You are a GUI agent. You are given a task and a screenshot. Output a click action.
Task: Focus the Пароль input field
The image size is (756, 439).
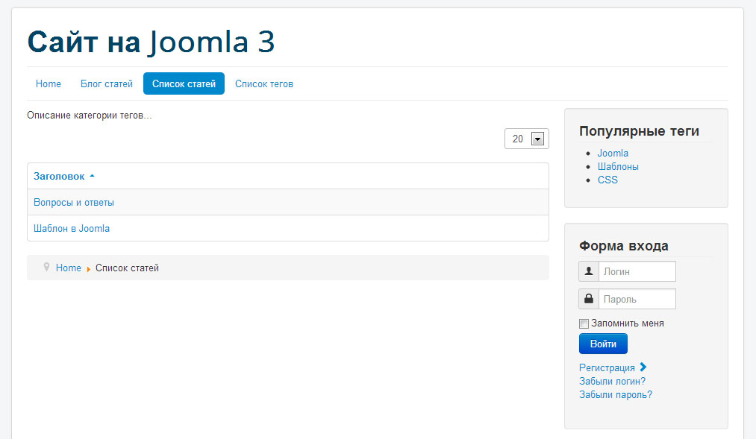637,299
